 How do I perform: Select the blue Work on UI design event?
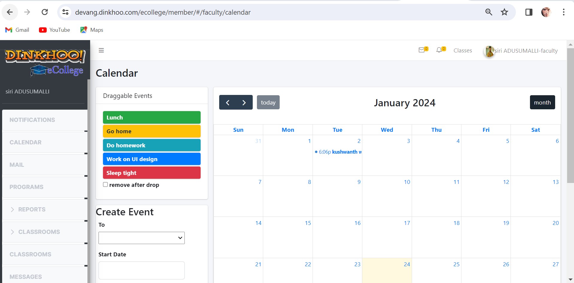pos(152,159)
